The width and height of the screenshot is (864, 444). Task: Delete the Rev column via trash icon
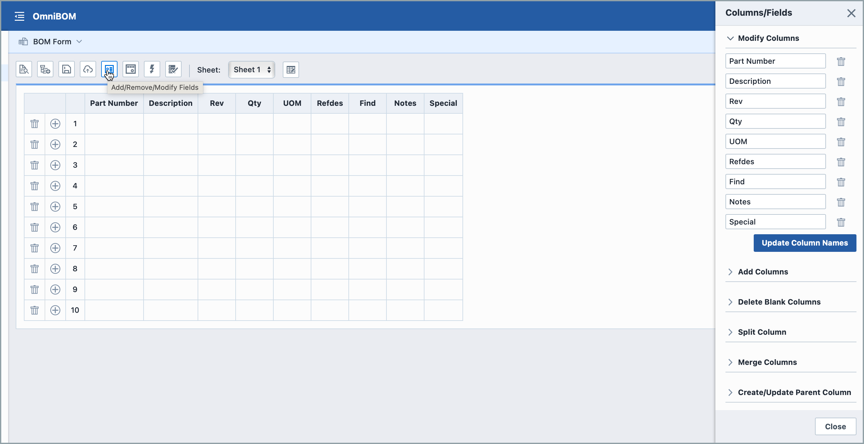(x=840, y=101)
